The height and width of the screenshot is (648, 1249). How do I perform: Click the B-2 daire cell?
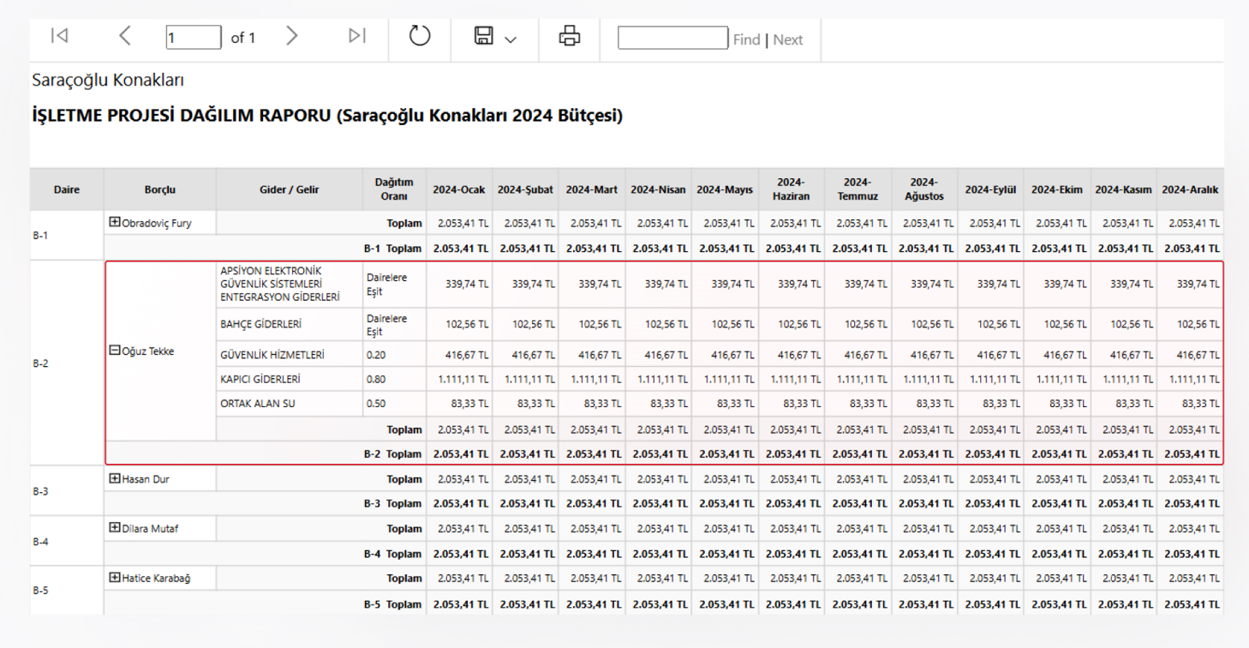[67, 363]
